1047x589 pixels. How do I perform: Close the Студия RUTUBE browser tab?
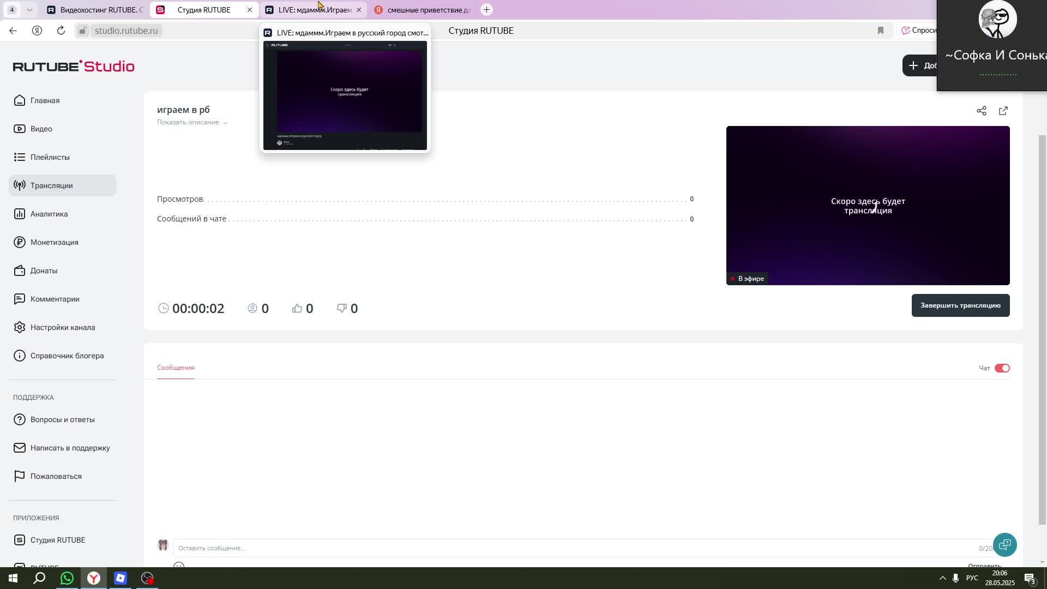(250, 10)
